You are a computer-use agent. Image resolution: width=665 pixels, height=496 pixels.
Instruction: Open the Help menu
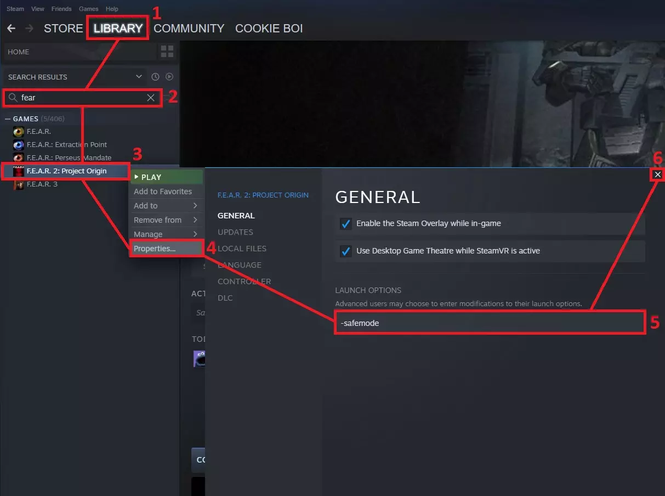pos(112,9)
